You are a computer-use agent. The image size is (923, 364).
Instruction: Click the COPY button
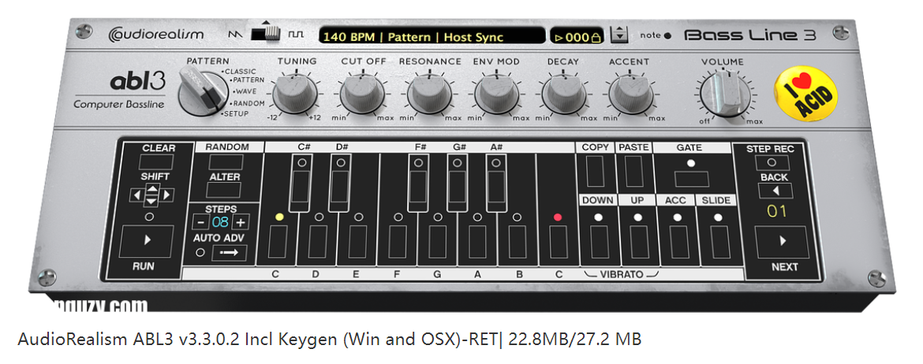[595, 171]
